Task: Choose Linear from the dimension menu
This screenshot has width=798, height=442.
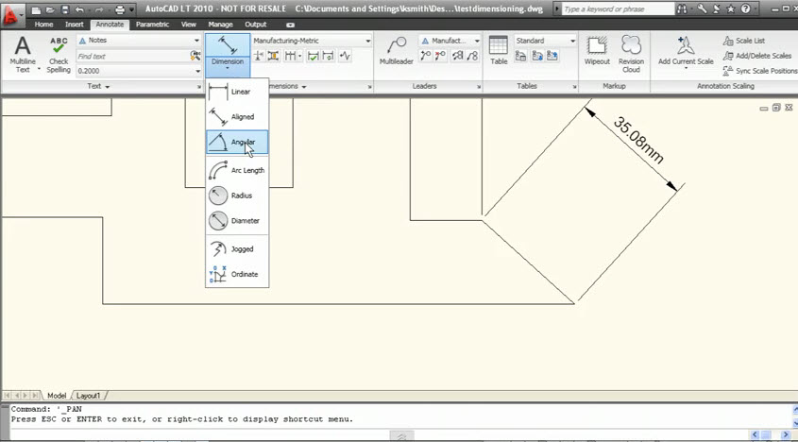Action: click(x=237, y=92)
